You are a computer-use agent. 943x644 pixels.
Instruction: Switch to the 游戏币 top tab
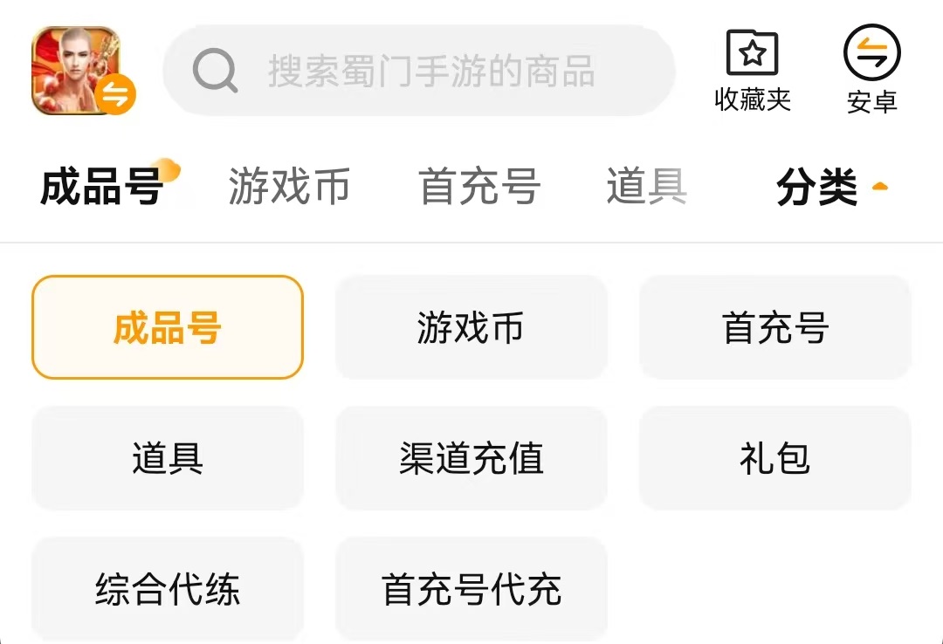289,187
